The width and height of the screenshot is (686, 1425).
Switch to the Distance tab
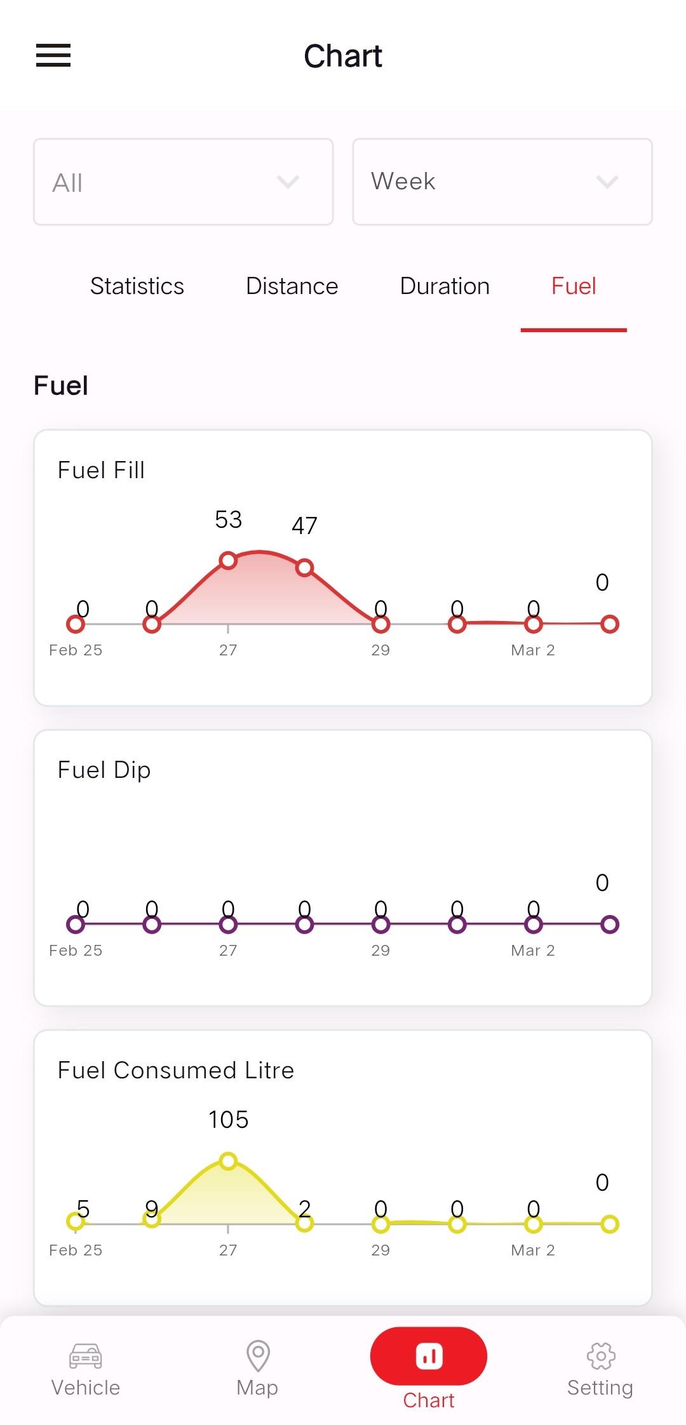292,286
